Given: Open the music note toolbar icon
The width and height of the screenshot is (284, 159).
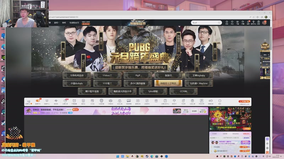Looking at the screenshot, I should click(x=147, y=102).
